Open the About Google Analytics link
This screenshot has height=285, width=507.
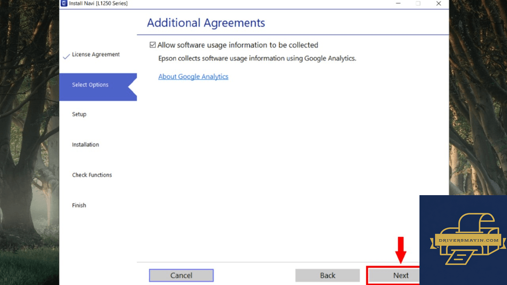tap(193, 76)
